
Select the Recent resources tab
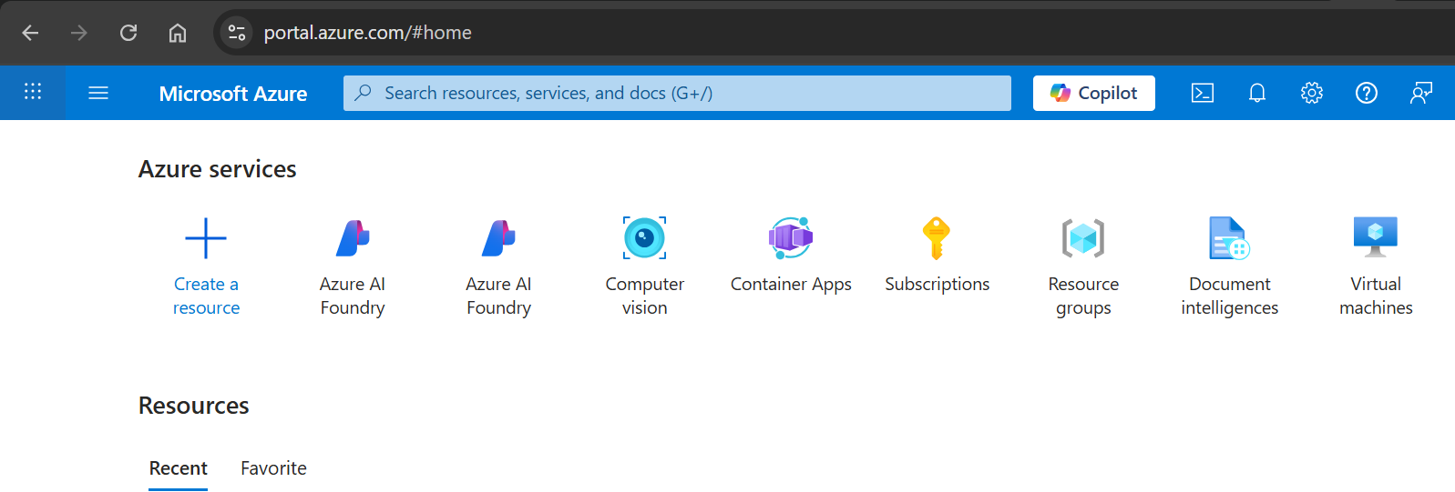click(x=179, y=468)
